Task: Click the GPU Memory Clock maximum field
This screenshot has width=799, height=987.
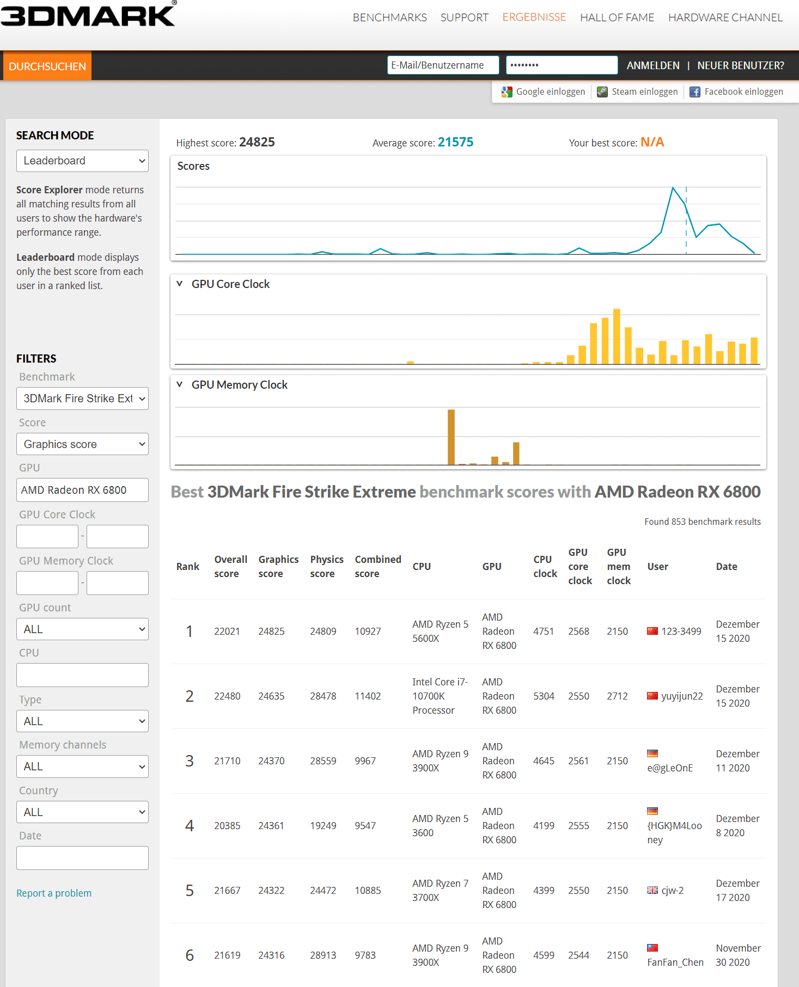Action: point(118,583)
